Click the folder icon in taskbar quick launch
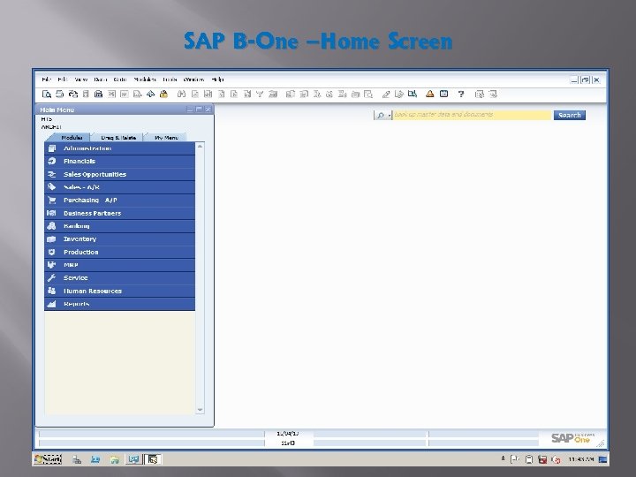The width and height of the screenshot is (636, 477). (x=114, y=459)
